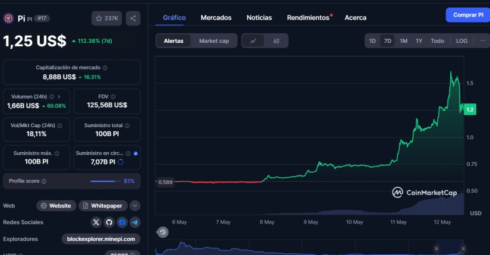Viewport: 490px width, 255px height.
Task: Select line chart type icon
Action: (x=253, y=41)
